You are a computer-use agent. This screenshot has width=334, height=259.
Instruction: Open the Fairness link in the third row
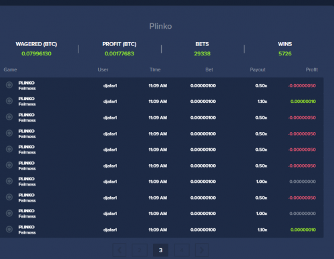(27, 121)
